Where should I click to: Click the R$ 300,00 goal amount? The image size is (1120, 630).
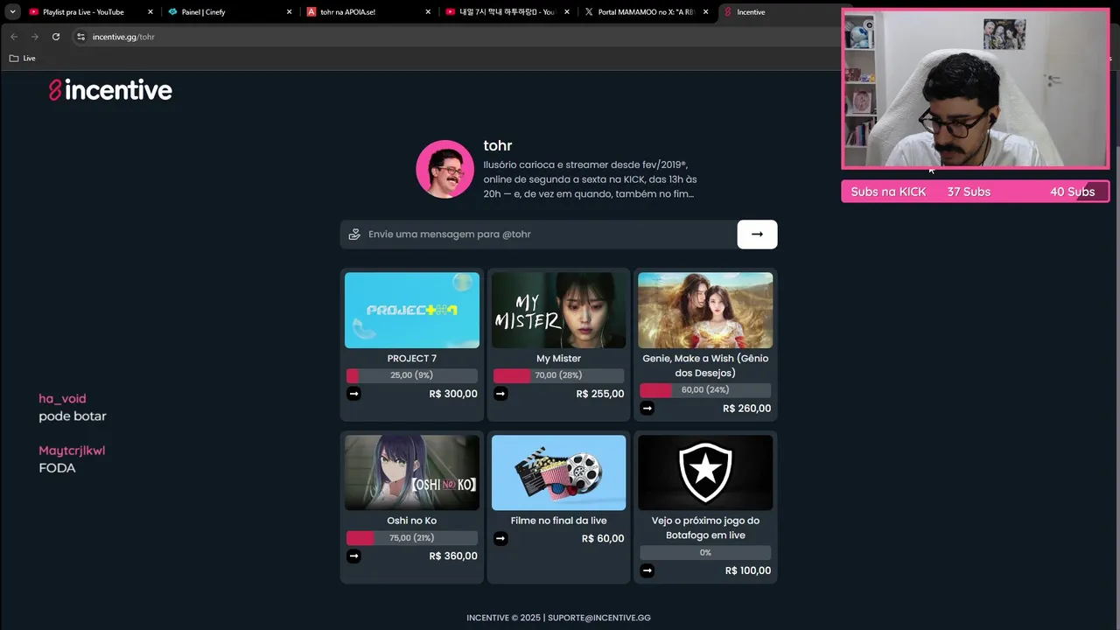click(453, 394)
